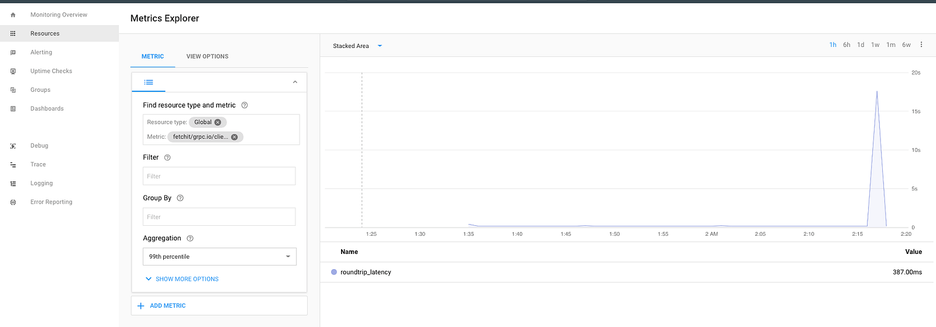This screenshot has height=327, width=936.
Task: Click the Dashboards icon in sidebar
Action: coord(13,108)
